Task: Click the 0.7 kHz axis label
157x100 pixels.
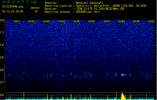Action: point(2,82)
